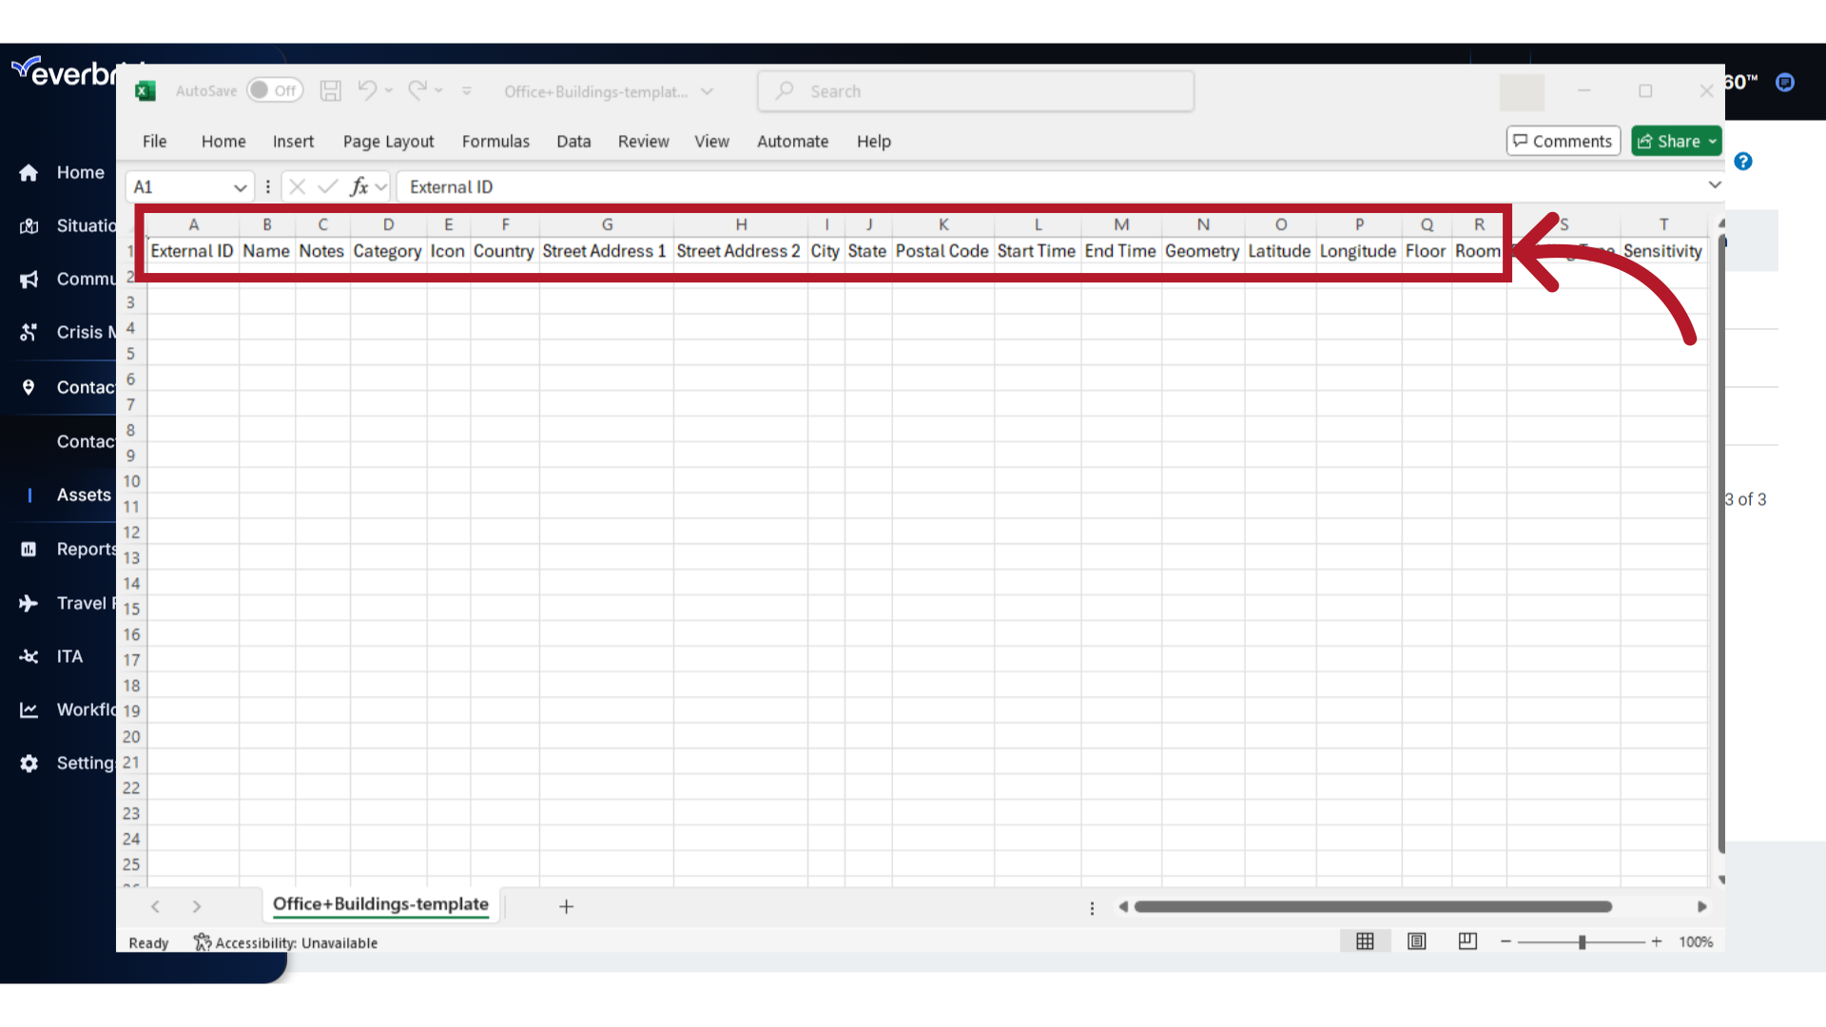The height and width of the screenshot is (1027, 1826).
Task: Open Workflow section sidebar icon
Action: [x=28, y=708]
